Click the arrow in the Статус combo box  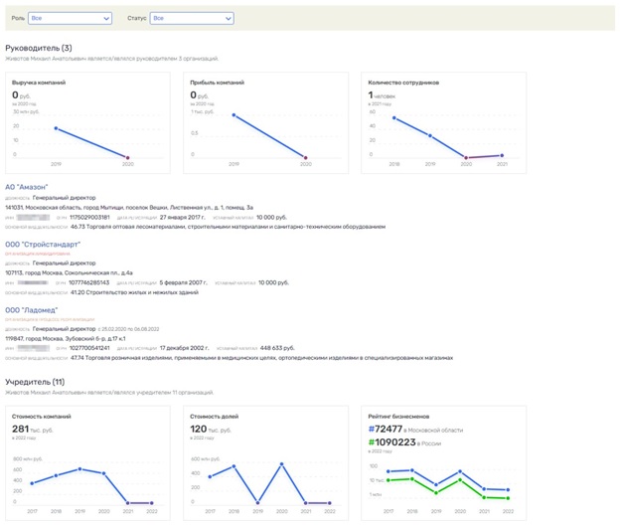tap(228, 18)
